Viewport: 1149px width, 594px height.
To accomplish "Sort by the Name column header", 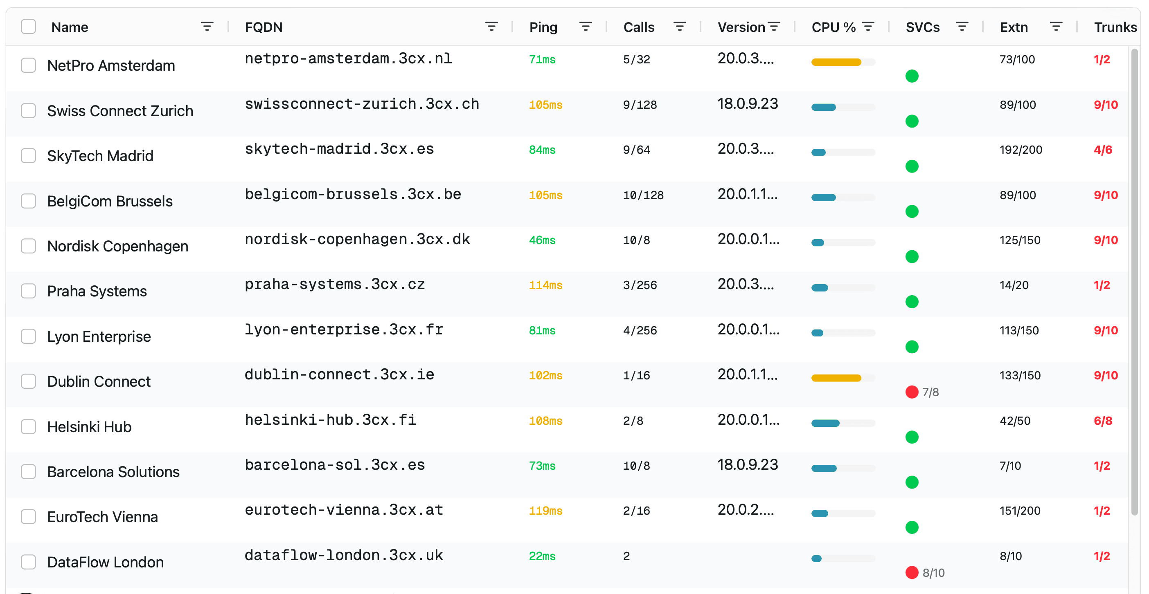I will coord(70,27).
